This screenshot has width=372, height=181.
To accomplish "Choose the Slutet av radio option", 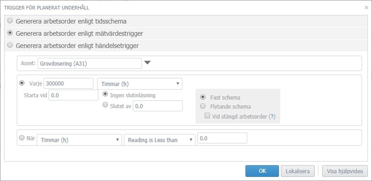I will 105,105.
